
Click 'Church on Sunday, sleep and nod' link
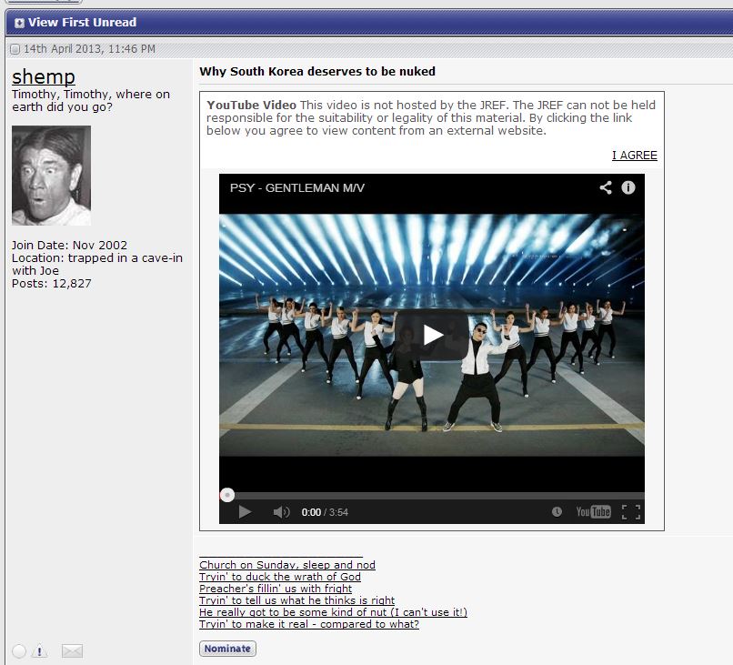[287, 565]
